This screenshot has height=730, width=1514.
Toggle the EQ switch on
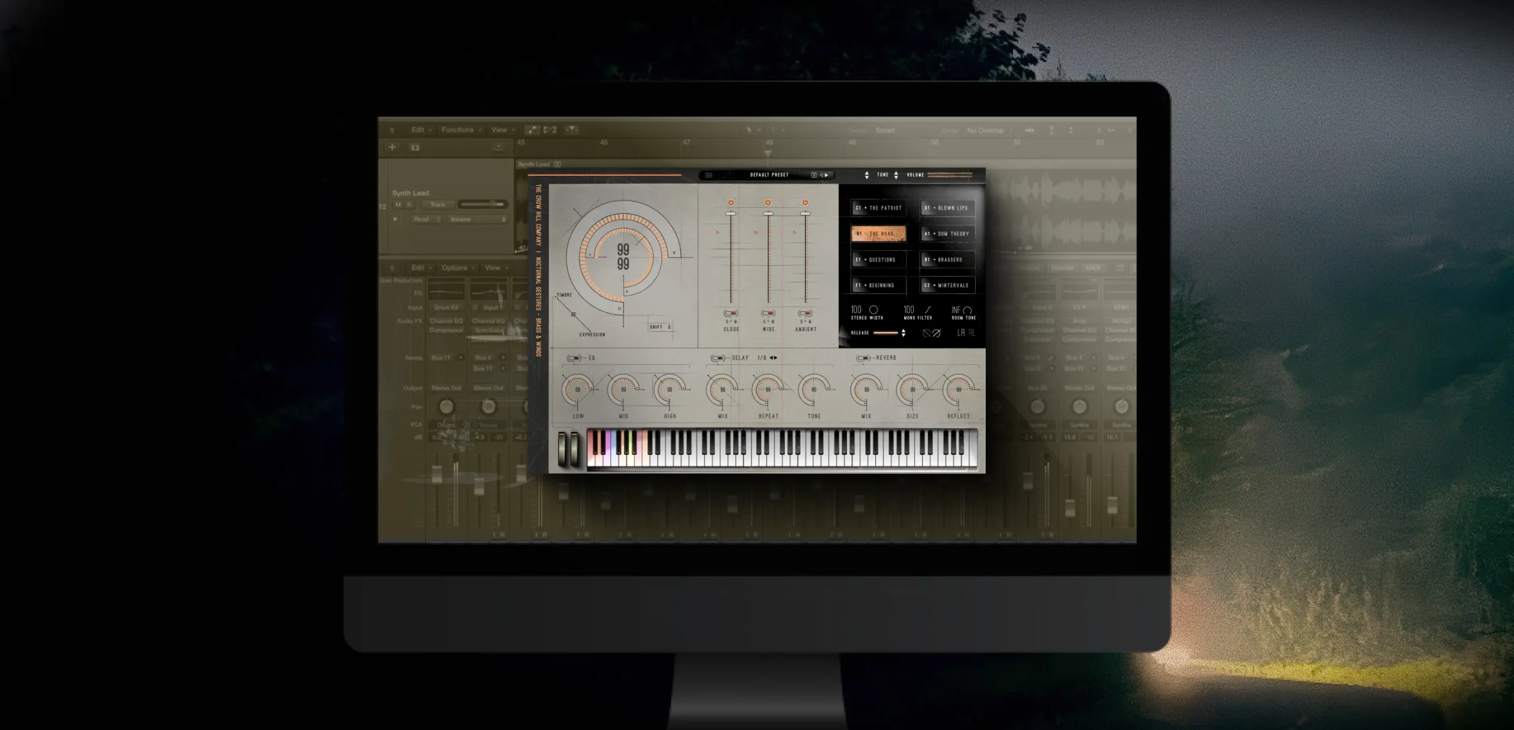(574, 358)
